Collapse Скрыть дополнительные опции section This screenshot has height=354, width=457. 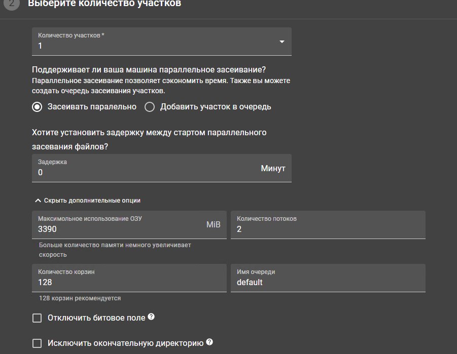click(87, 201)
